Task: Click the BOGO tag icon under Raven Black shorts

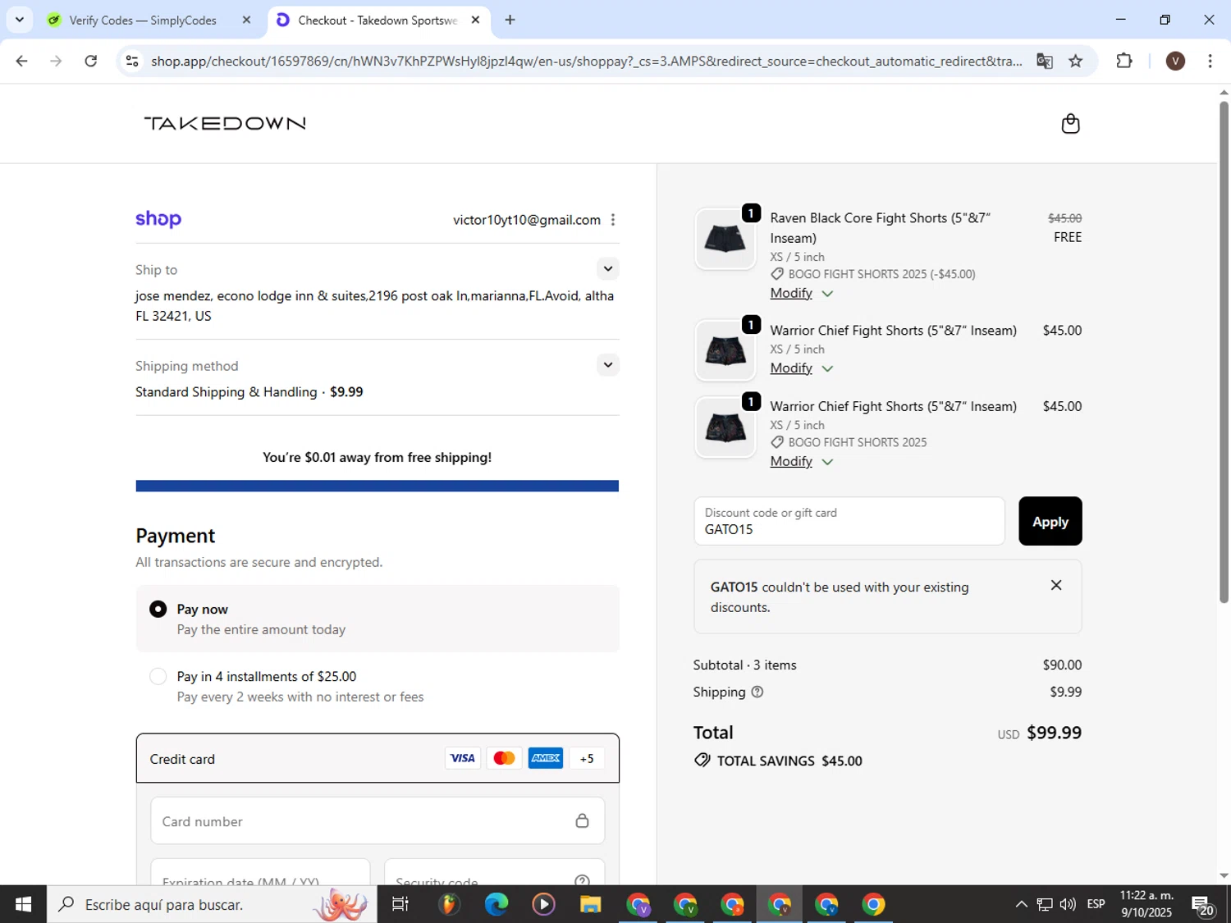Action: [x=777, y=274]
